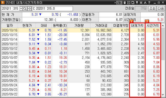Click the 내재가치 column header

click(x=137, y=26)
